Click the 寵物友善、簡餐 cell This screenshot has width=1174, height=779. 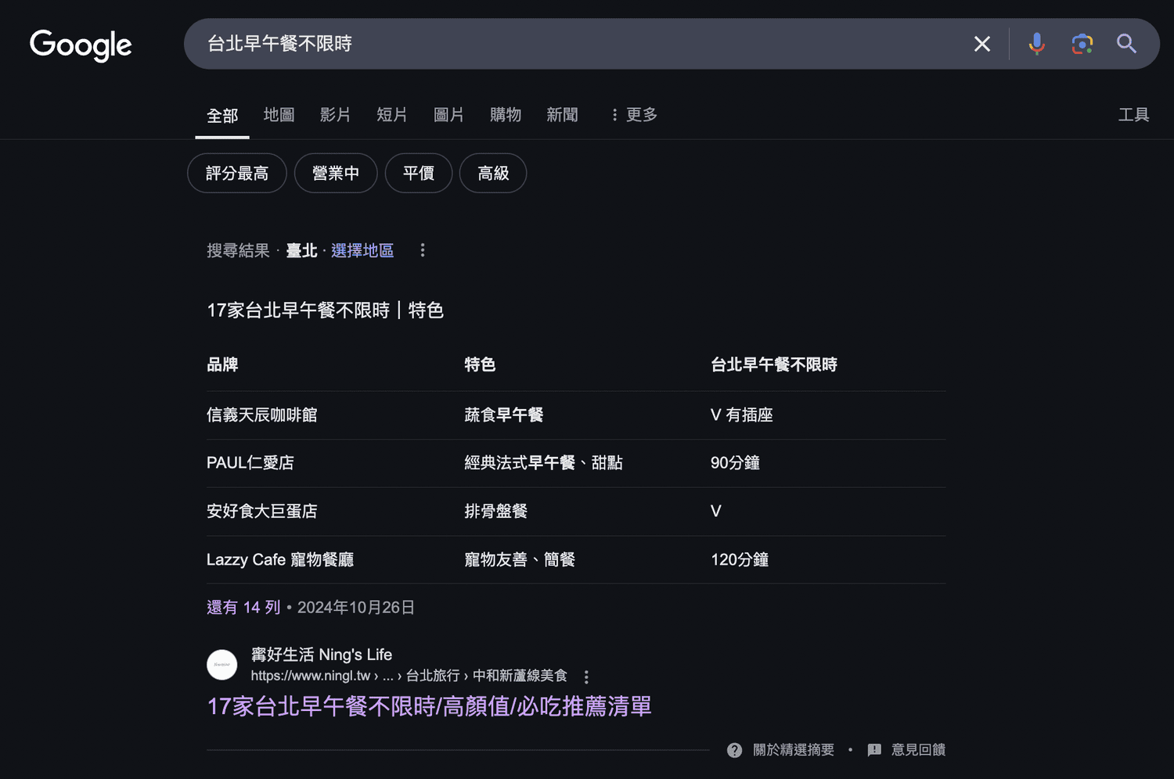pos(520,560)
